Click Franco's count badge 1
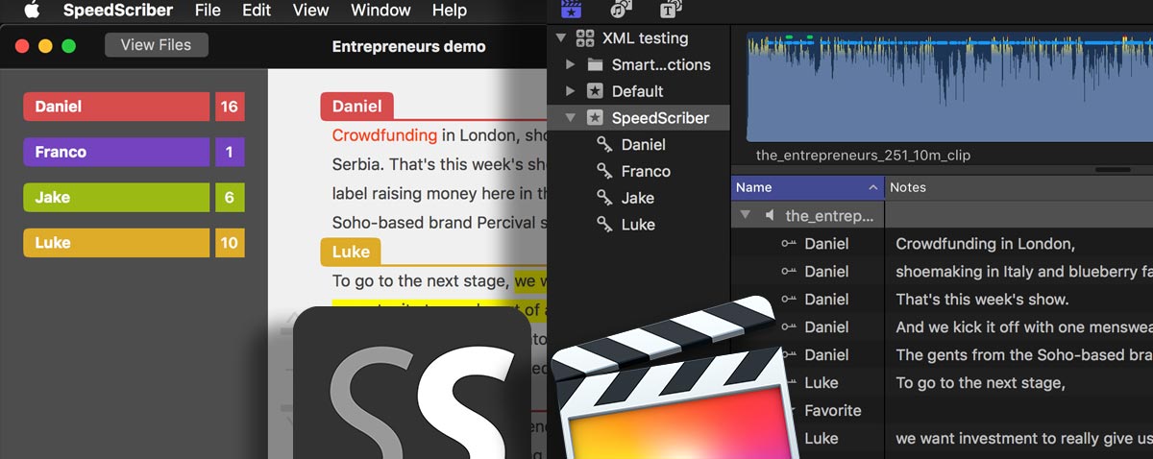The width and height of the screenshot is (1153, 459). click(230, 152)
